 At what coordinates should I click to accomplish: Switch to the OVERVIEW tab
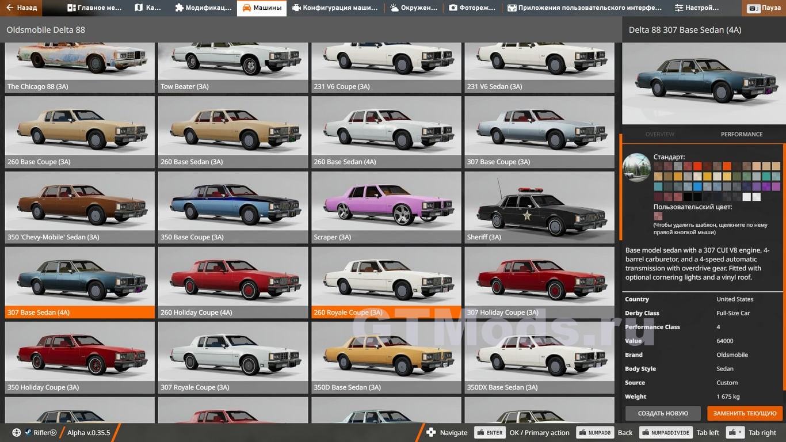point(659,134)
